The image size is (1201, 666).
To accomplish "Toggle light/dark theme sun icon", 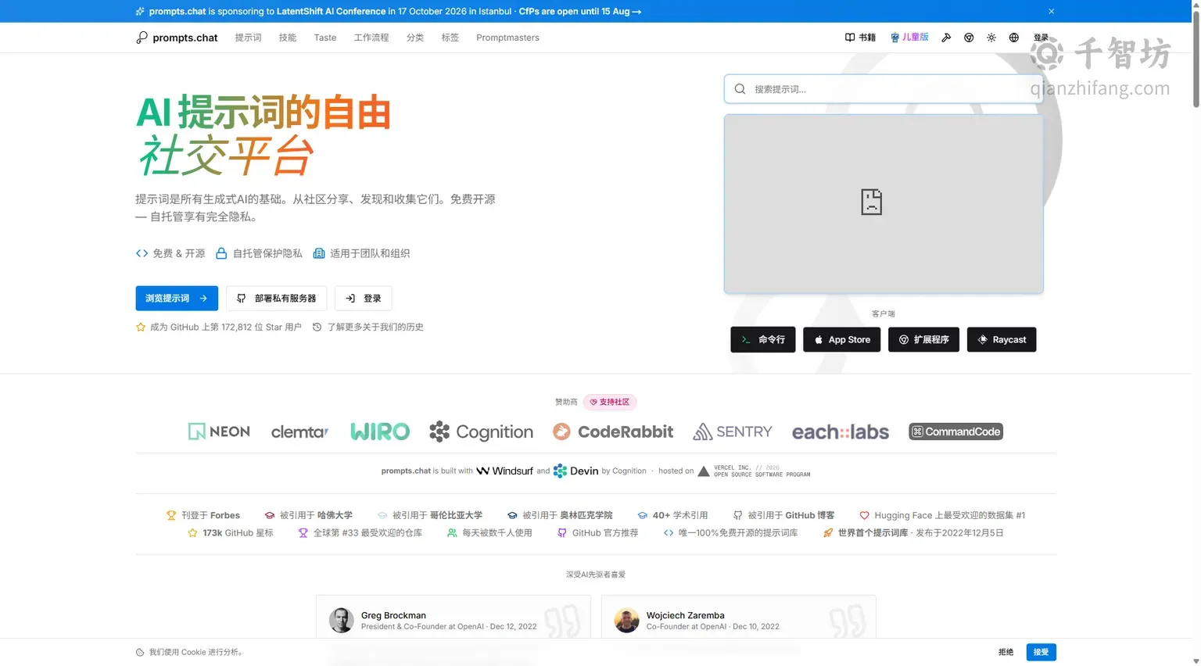I will tap(991, 38).
